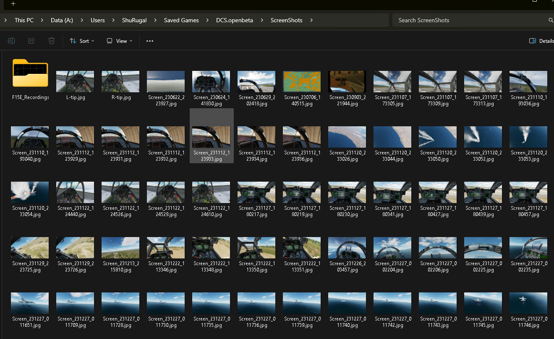
Task: Click the highlighted Screen_231112_123933.jpg item
Action: 212,136
